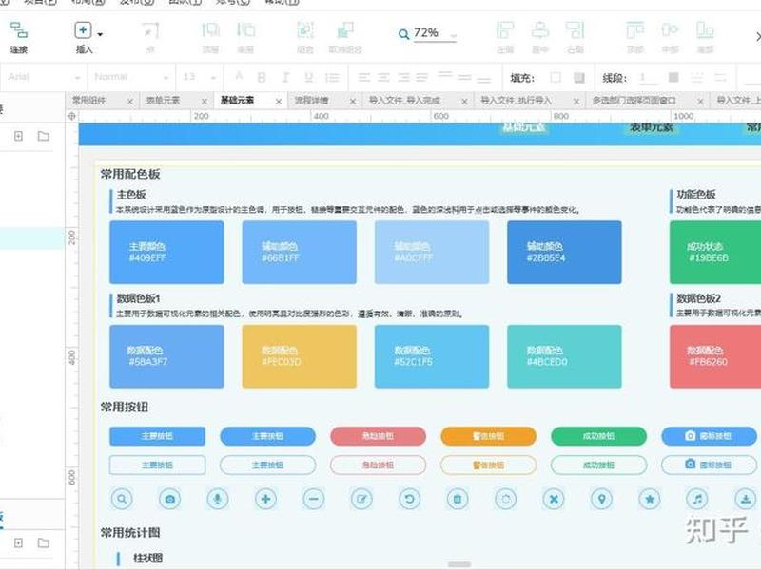The height and width of the screenshot is (570, 761).
Task: Toggle right text alignment
Action: click(402, 77)
